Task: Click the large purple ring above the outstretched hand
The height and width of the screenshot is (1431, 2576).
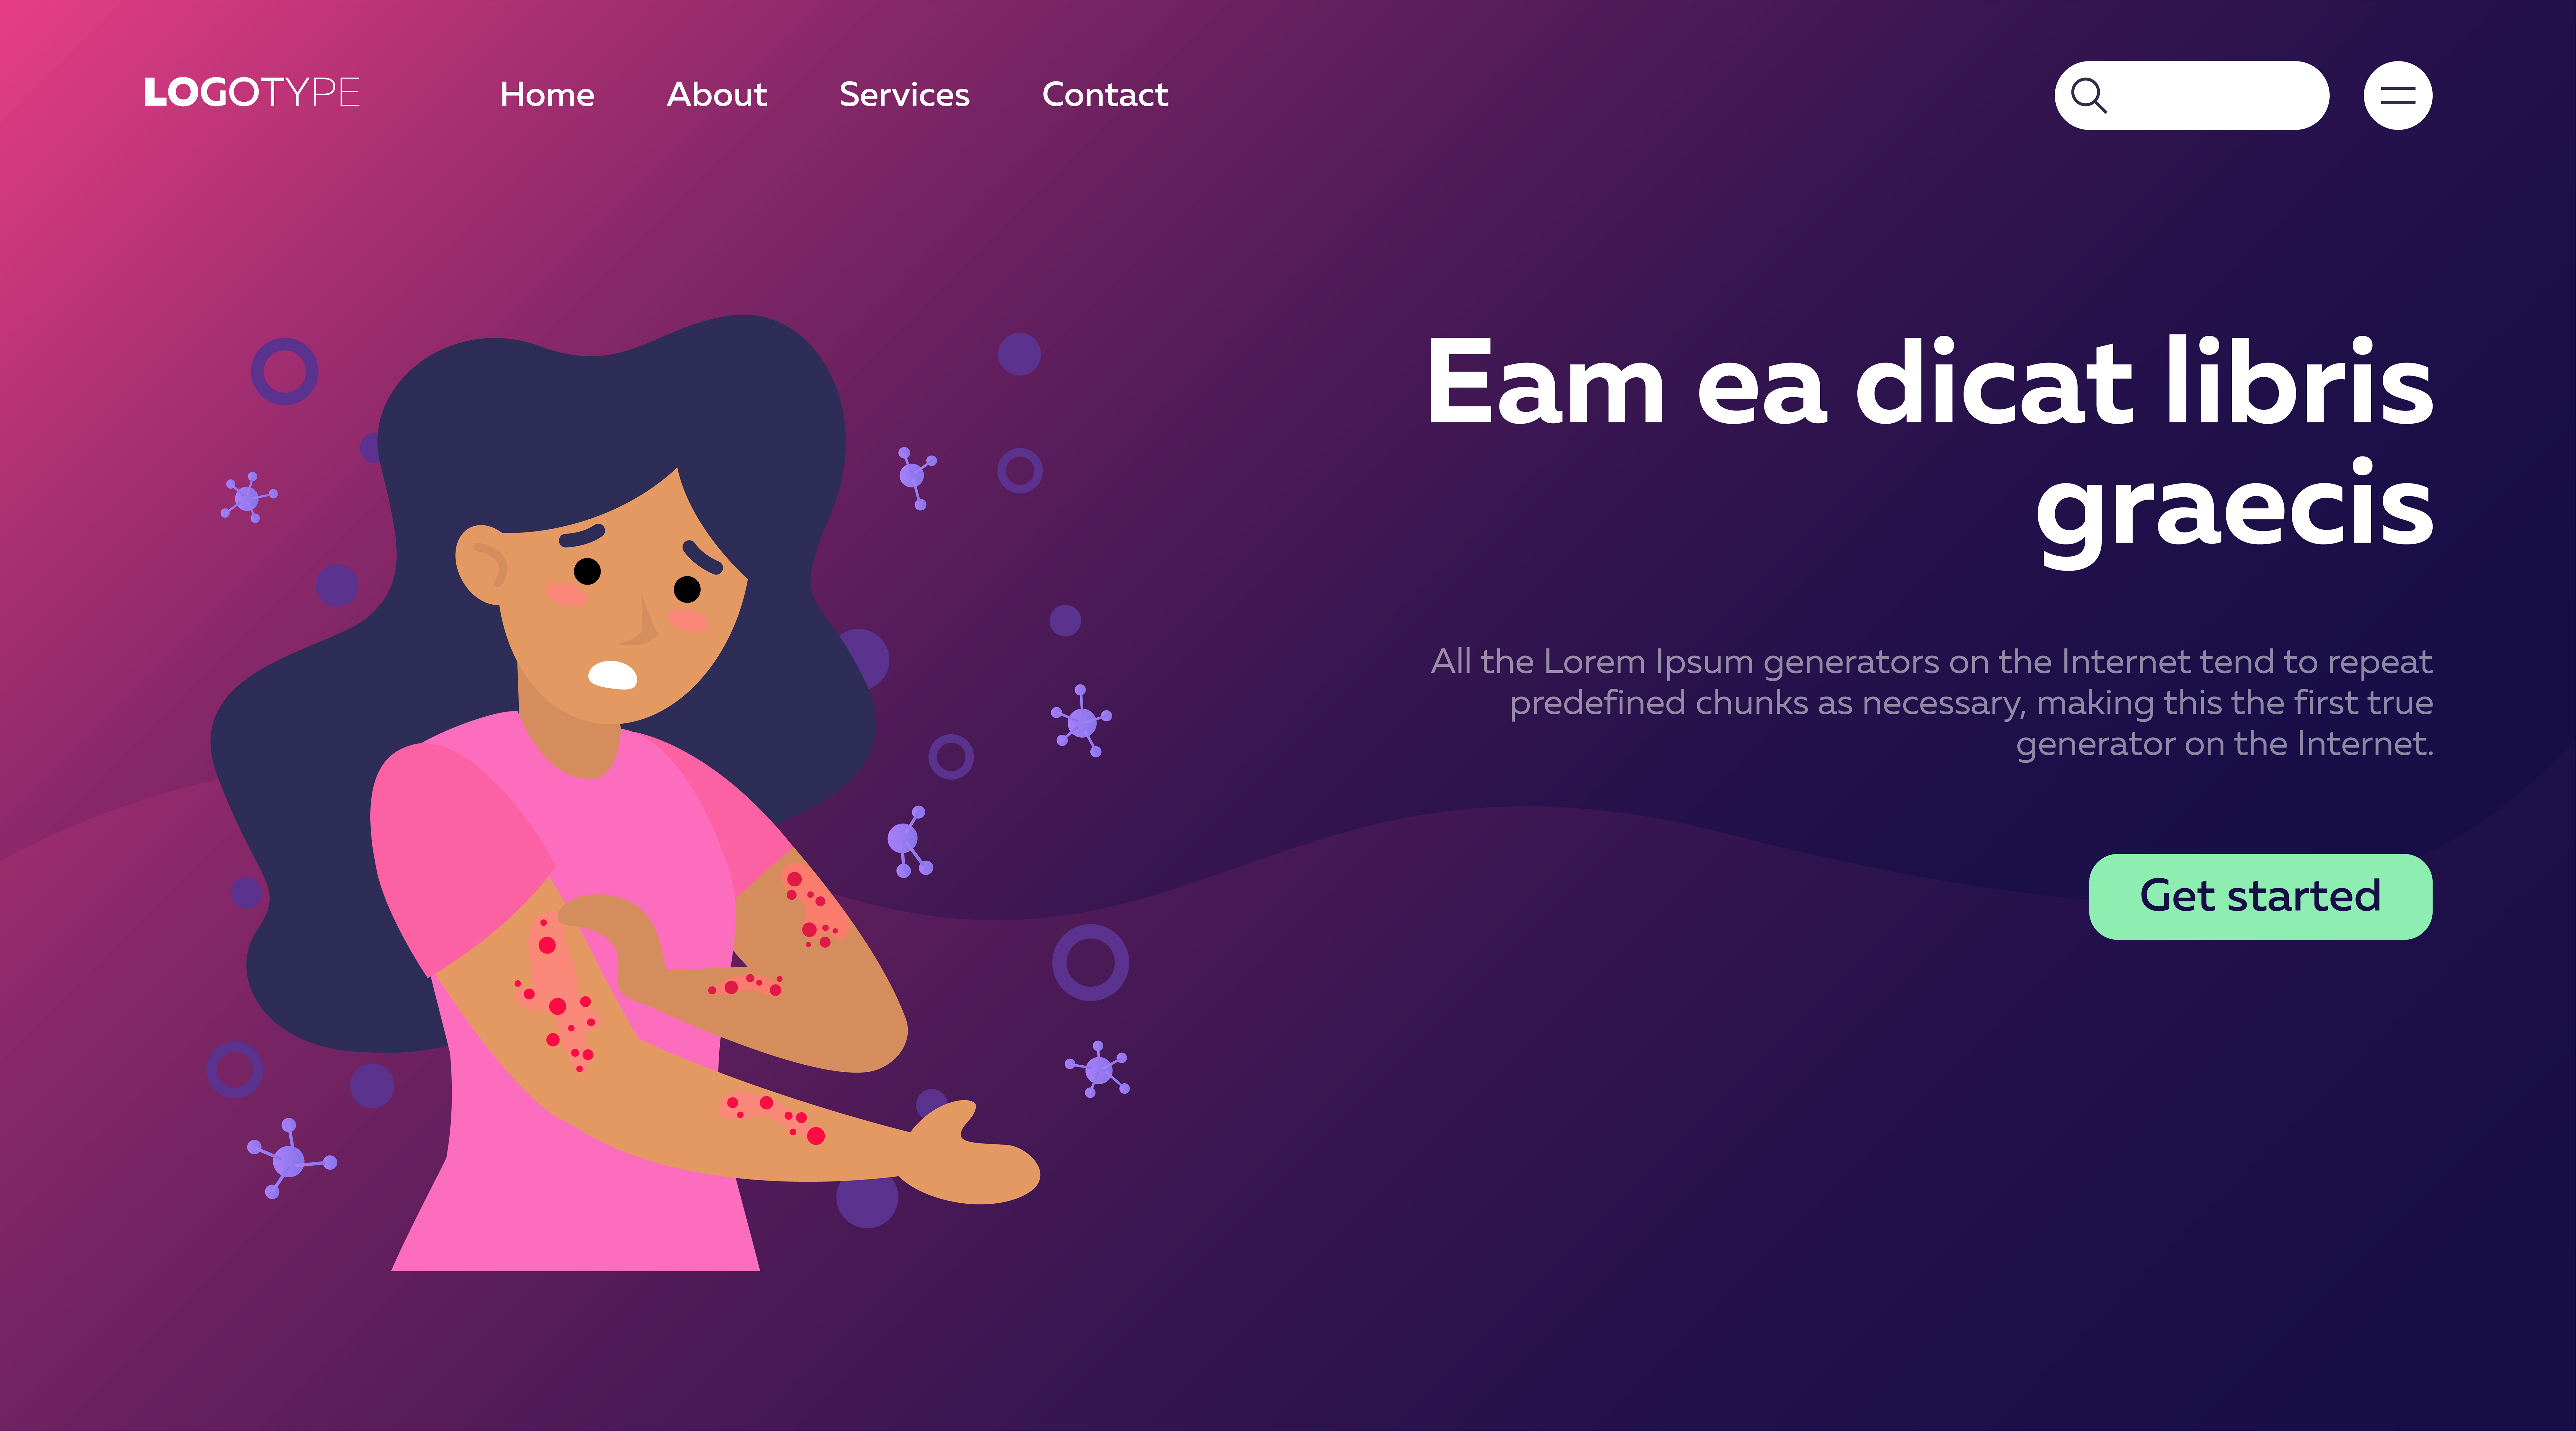Action: pyautogui.click(x=1090, y=962)
